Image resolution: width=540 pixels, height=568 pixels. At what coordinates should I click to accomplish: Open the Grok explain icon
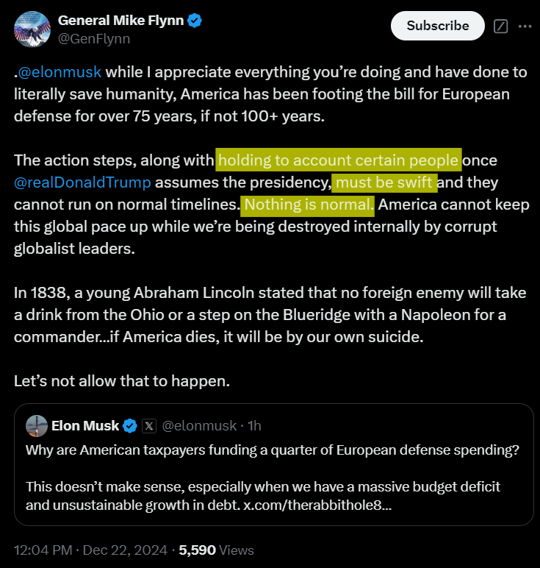pyautogui.click(x=501, y=26)
